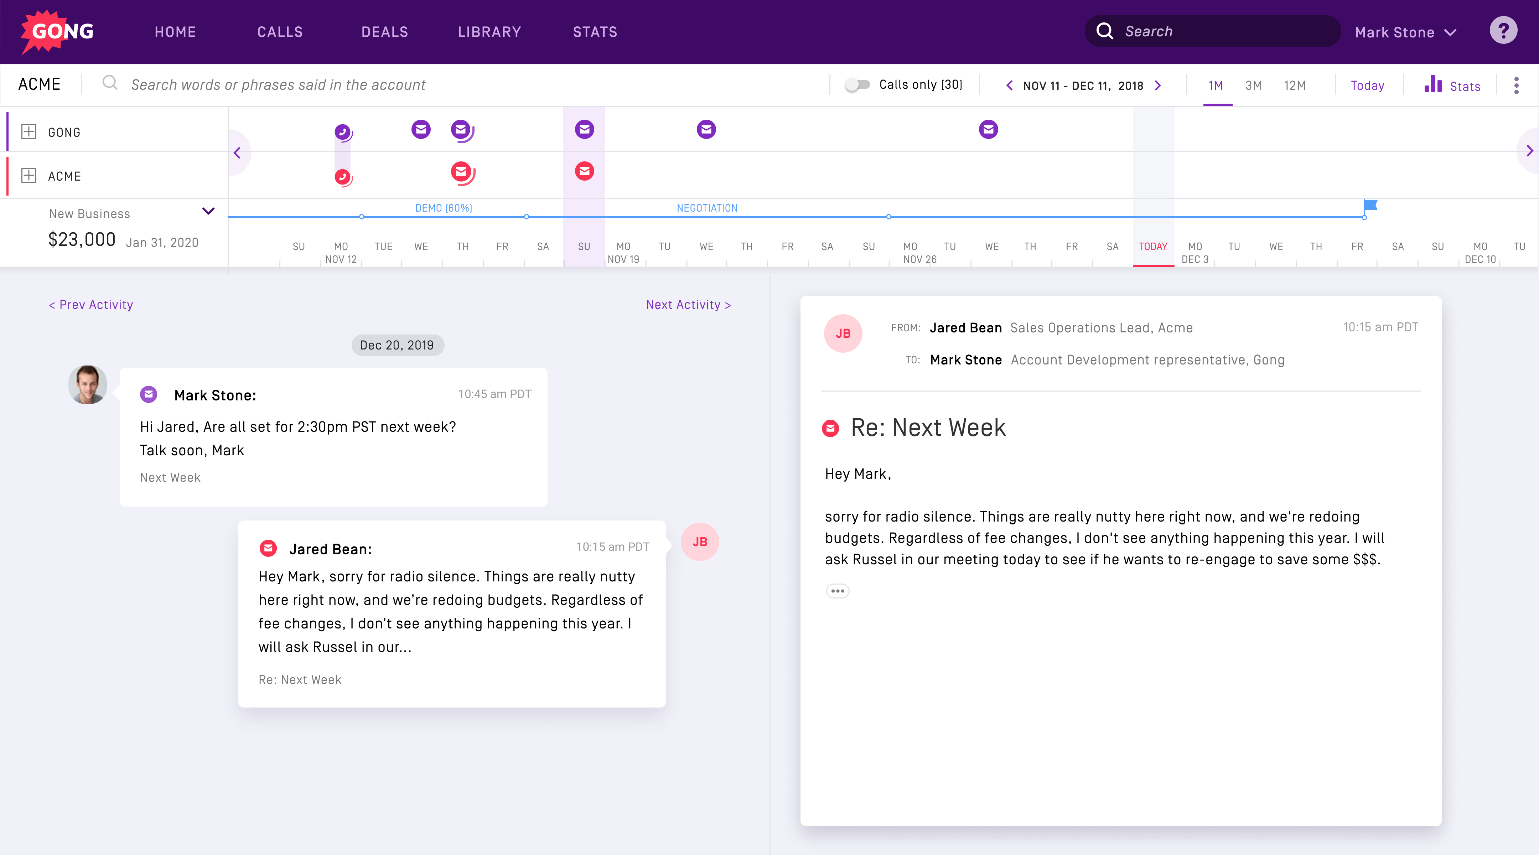Viewport: 1539px width, 855px height.
Task: Go to Prev Activity
Action: 91,305
